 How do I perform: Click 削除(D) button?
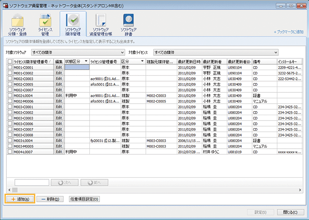[x=50, y=199]
